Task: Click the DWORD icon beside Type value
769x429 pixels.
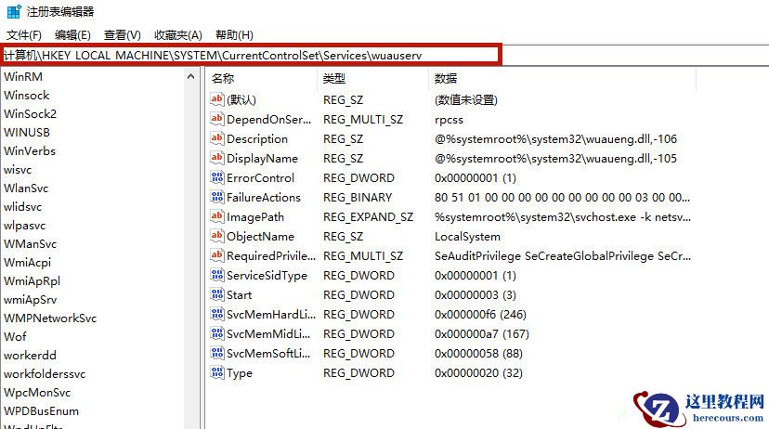Action: tap(216, 372)
